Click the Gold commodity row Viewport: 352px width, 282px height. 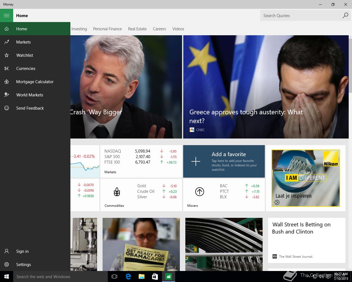point(157,186)
